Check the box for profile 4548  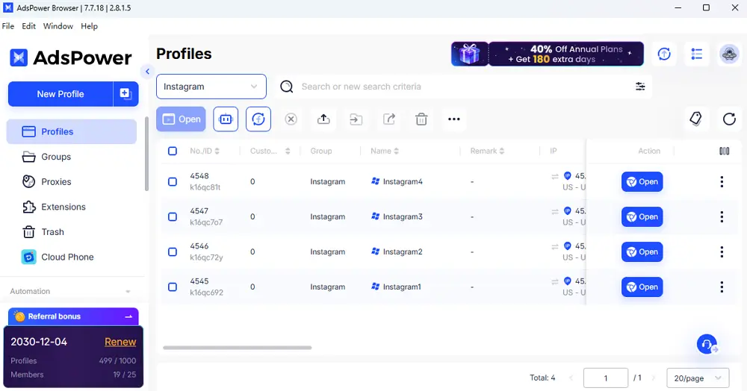[173, 182]
